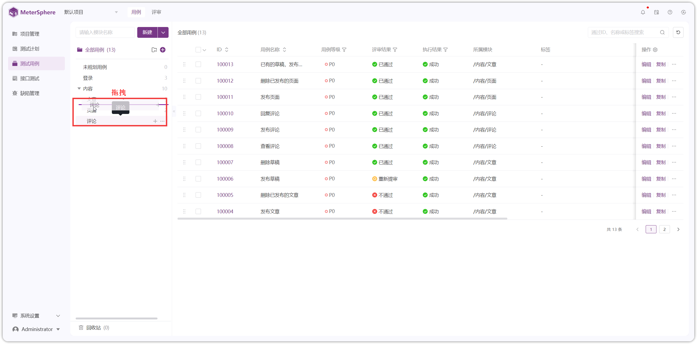The height and width of the screenshot is (344, 697).
Task: Filter by 用例等级 funnel icon
Action: tap(344, 50)
